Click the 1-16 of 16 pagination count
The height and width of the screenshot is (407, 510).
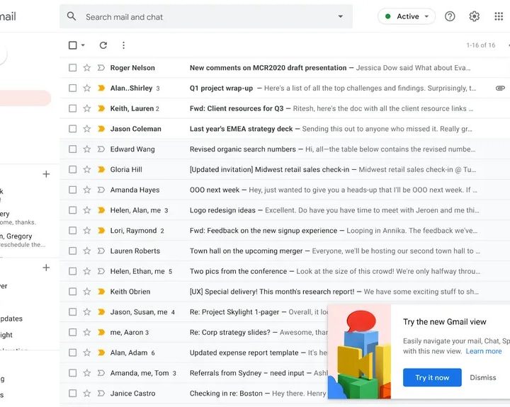481,45
